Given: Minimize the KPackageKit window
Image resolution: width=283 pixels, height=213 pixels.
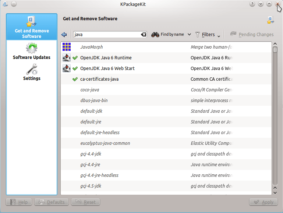Looking at the screenshot, I should (x=261, y=4).
